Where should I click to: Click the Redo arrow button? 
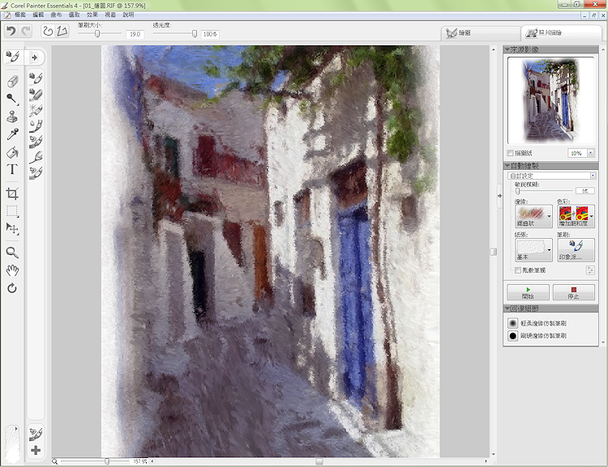(x=26, y=31)
